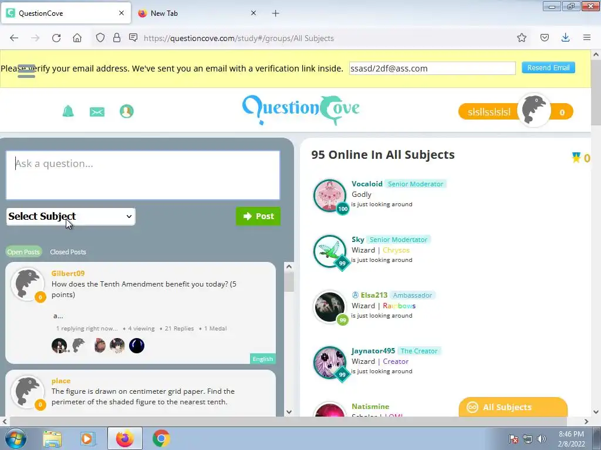Click the slsllsslslsl username button
This screenshot has width=601, height=450.
(489, 112)
